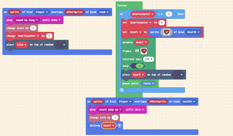The image size is (233, 136).
Task: Click the tile image in place Coin block
Action: (x=59, y=45)
